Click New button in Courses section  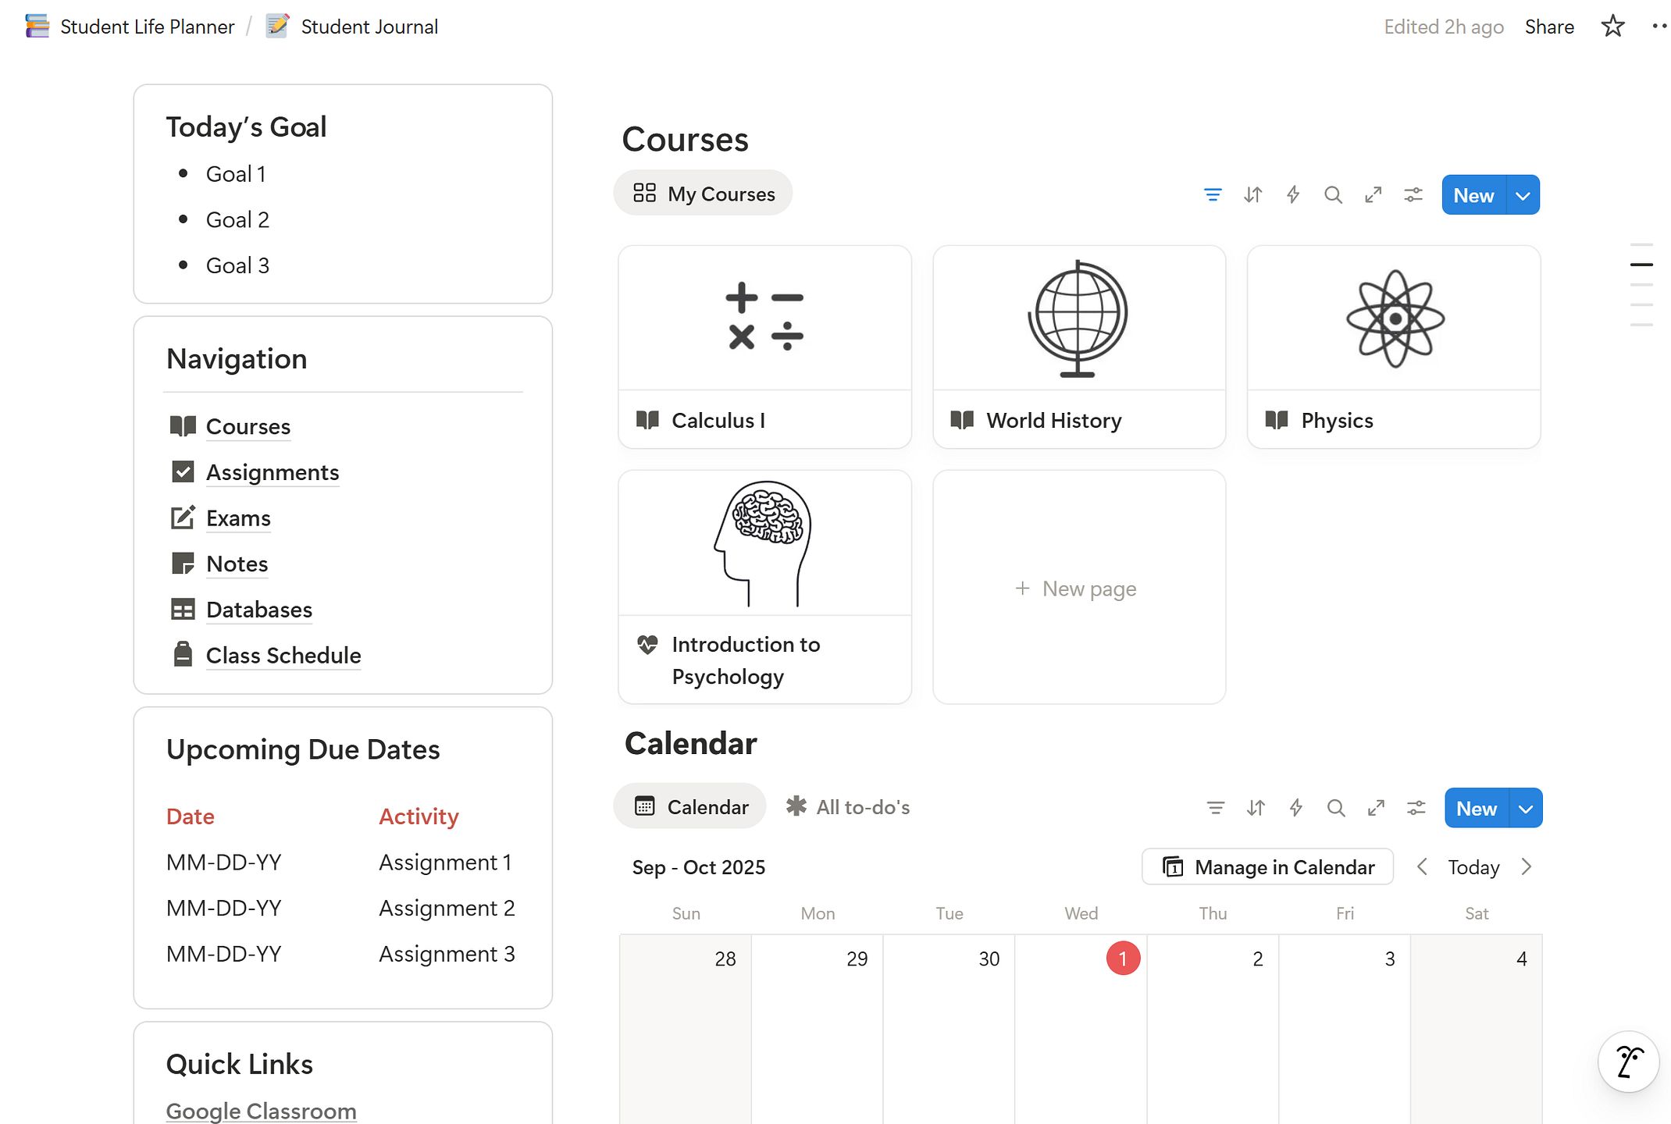(1473, 195)
